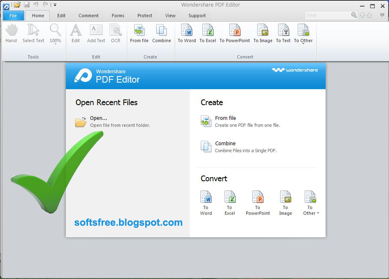This screenshot has width=389, height=279.
Task: Click Open folder icon in quick access toolbar
Action: [x=17, y=4]
